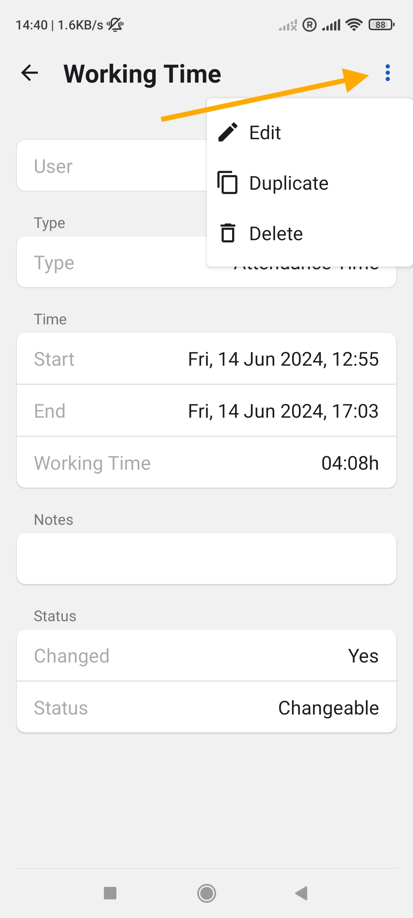Tap the Status Changeable row
This screenshot has height=918, width=413.
click(206, 708)
